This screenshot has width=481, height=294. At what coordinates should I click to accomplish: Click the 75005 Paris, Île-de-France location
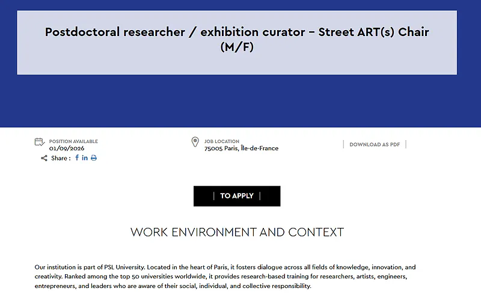[x=242, y=149]
